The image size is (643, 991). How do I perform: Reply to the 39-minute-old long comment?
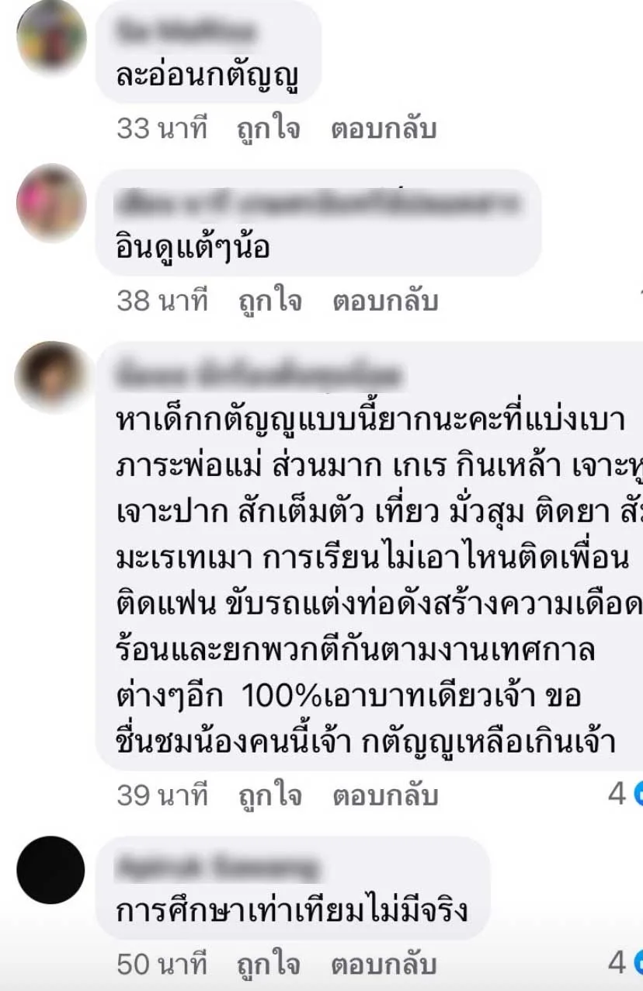[x=384, y=795]
